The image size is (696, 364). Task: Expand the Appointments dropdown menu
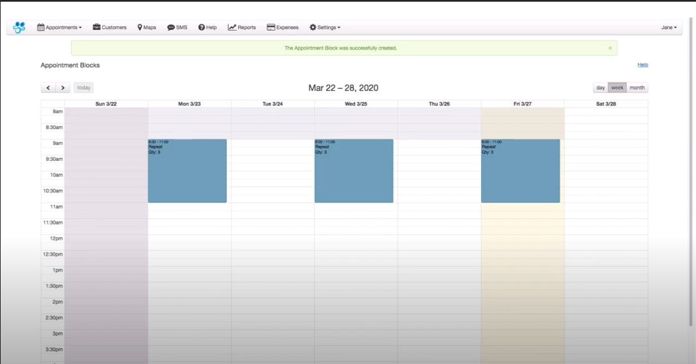59,27
